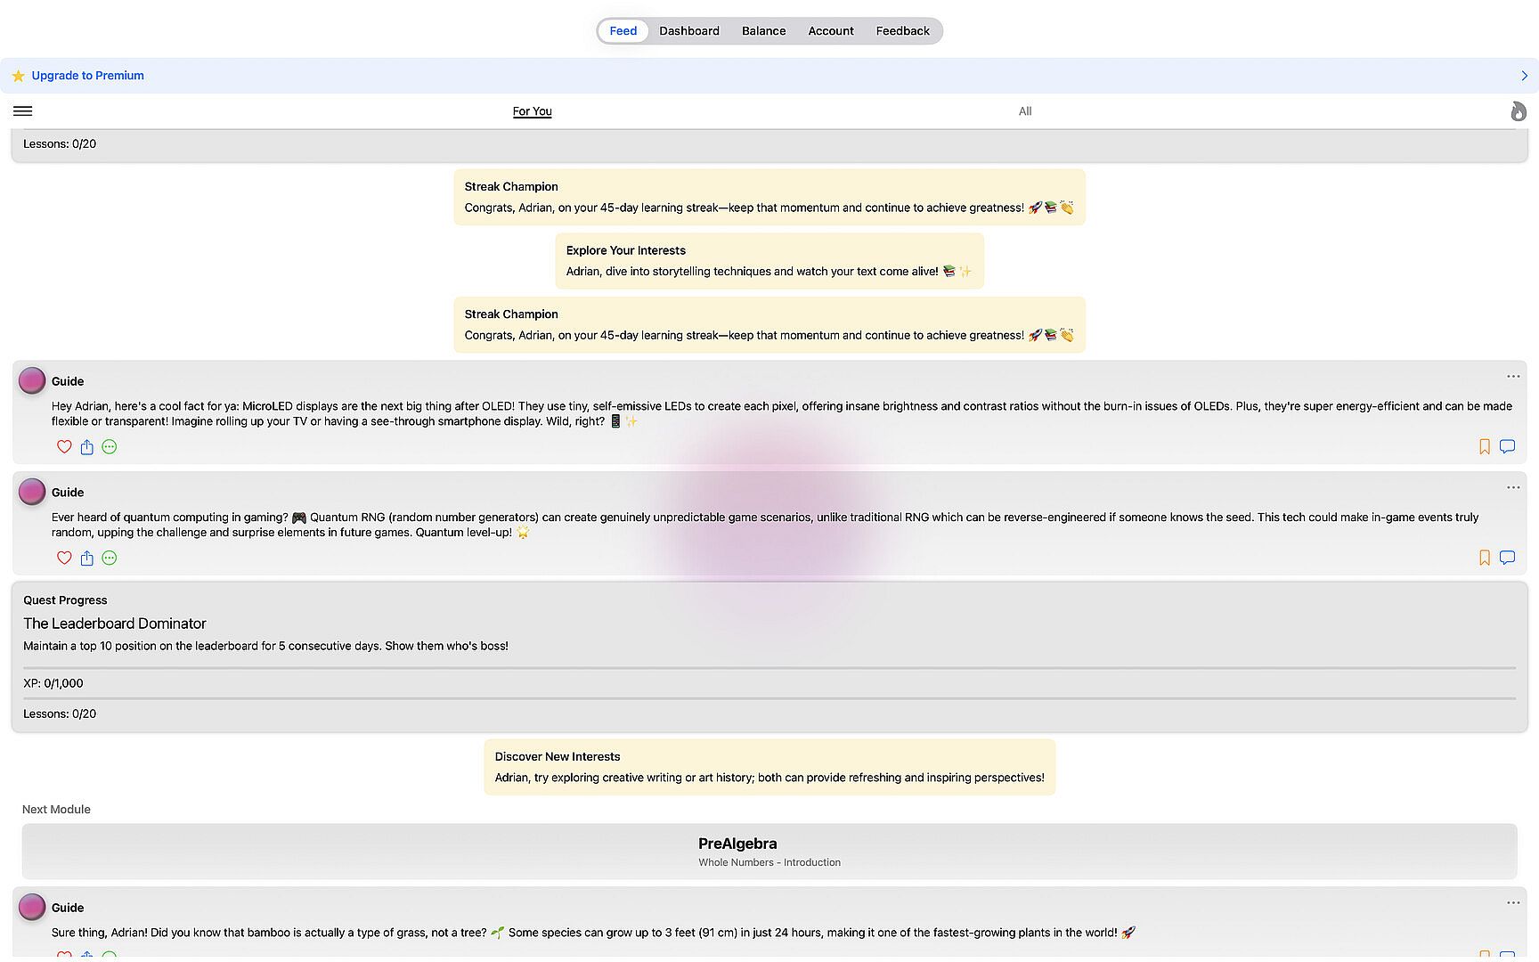This screenshot has width=1539, height=962.
Task: Click the Guide name on quantum post
Action: click(68, 493)
